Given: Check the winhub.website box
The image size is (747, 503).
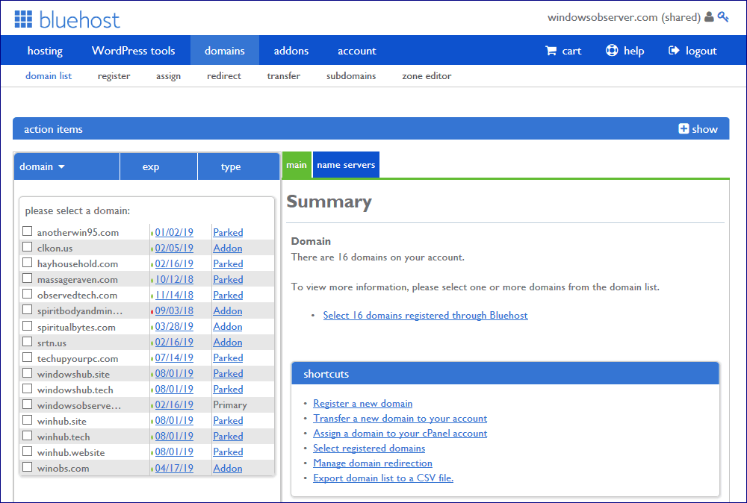Looking at the screenshot, I should [27, 452].
